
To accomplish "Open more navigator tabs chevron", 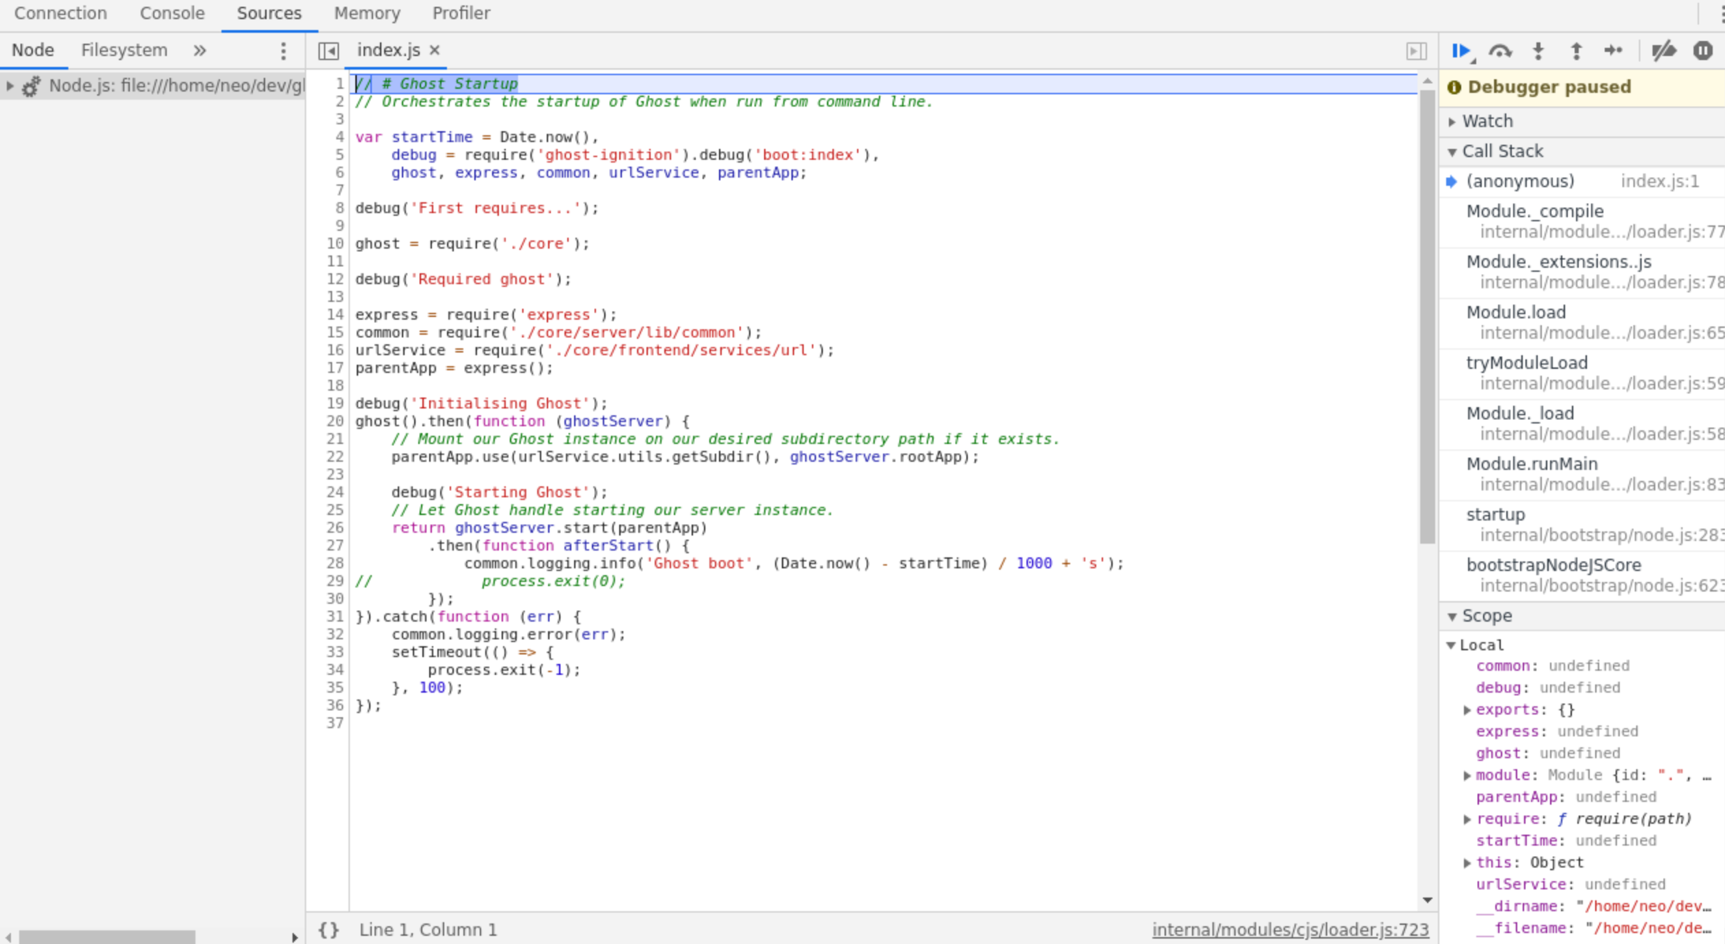I will pyautogui.click(x=200, y=51).
